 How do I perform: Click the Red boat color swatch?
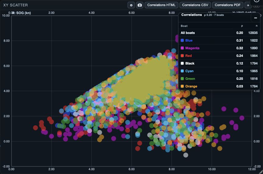pos(182,56)
